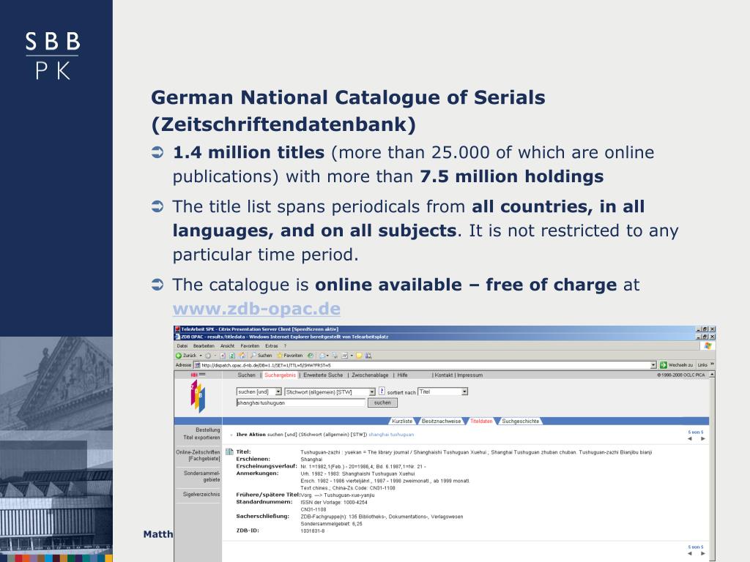750x562 pixels.
Task: Open the Ansicht menu
Action: coord(228,346)
